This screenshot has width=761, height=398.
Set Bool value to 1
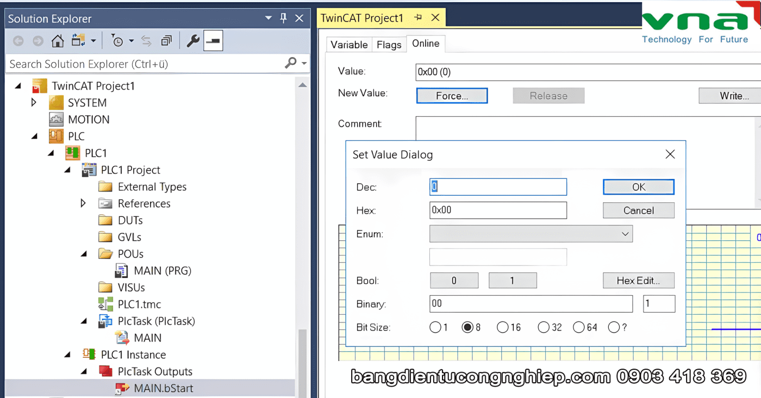[x=513, y=281]
